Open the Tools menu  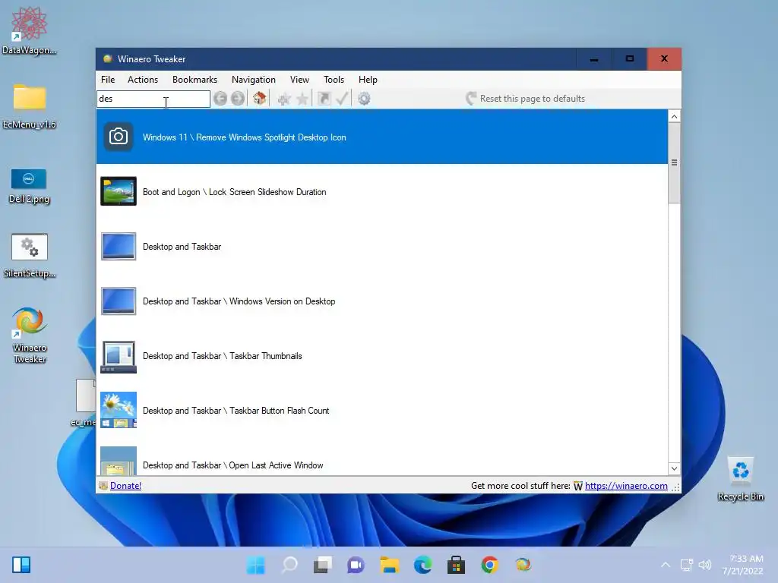(x=334, y=79)
